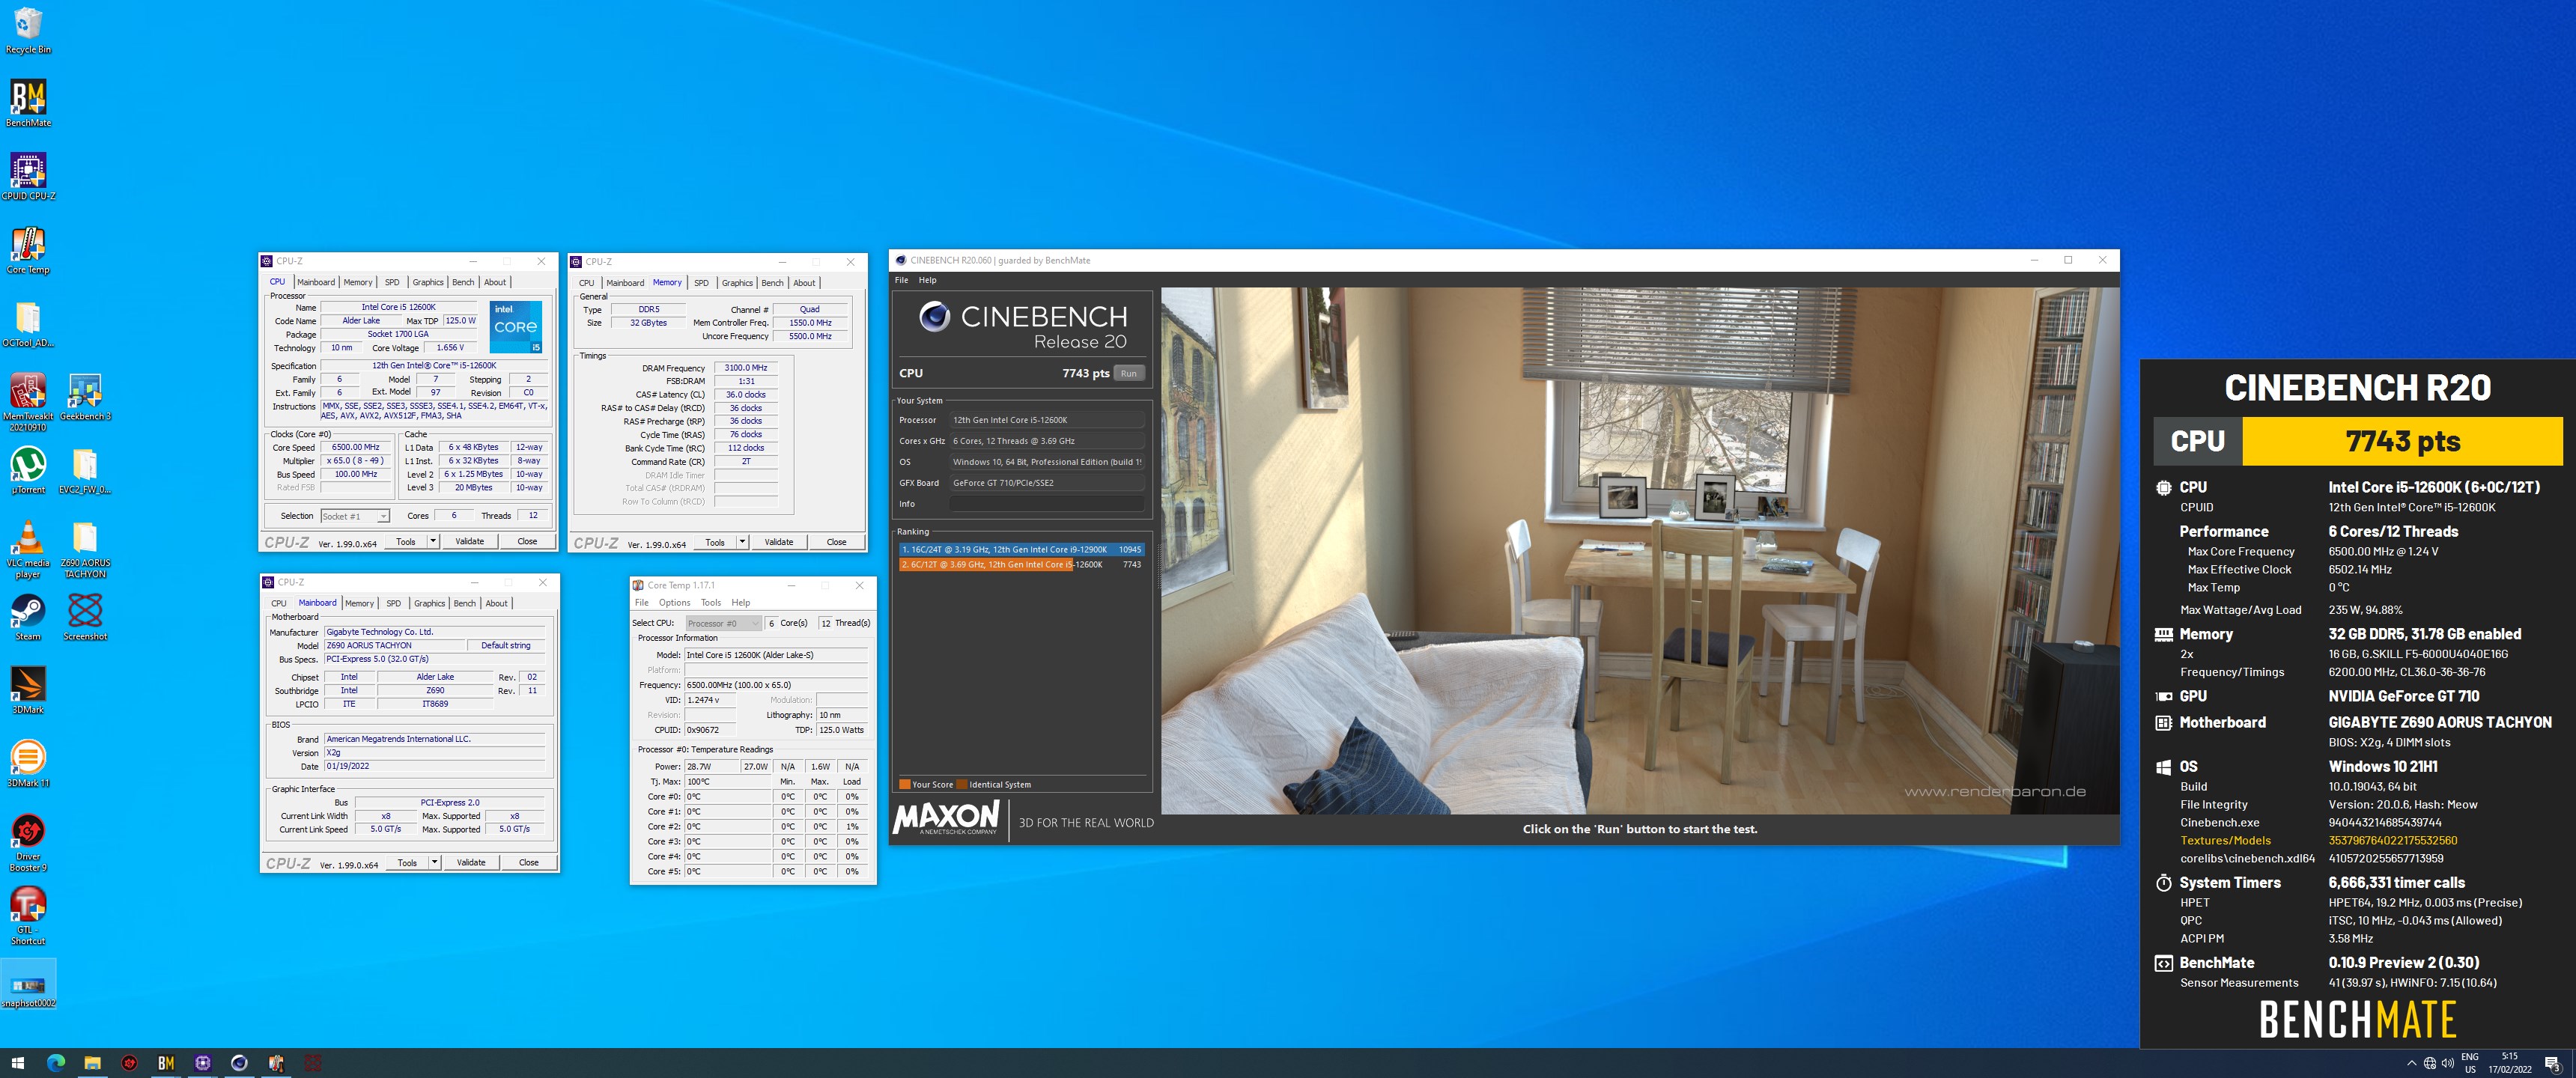Click the Run button in Cinebench
Screen dimensions: 2576x1078
[1128, 373]
